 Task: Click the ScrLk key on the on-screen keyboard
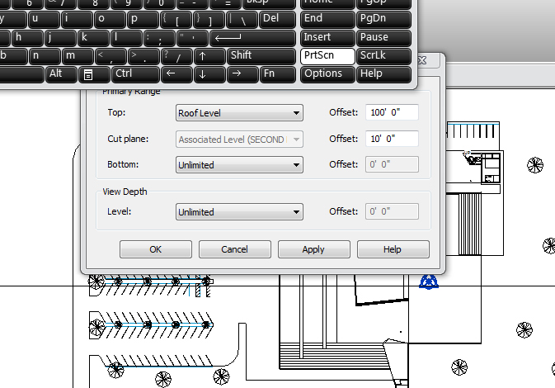click(383, 56)
